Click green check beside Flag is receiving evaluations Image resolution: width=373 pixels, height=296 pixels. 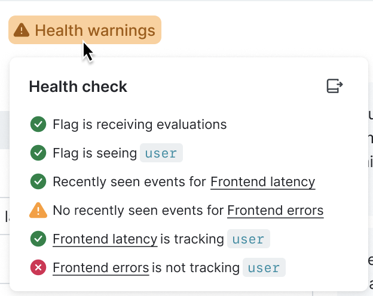[x=38, y=125]
